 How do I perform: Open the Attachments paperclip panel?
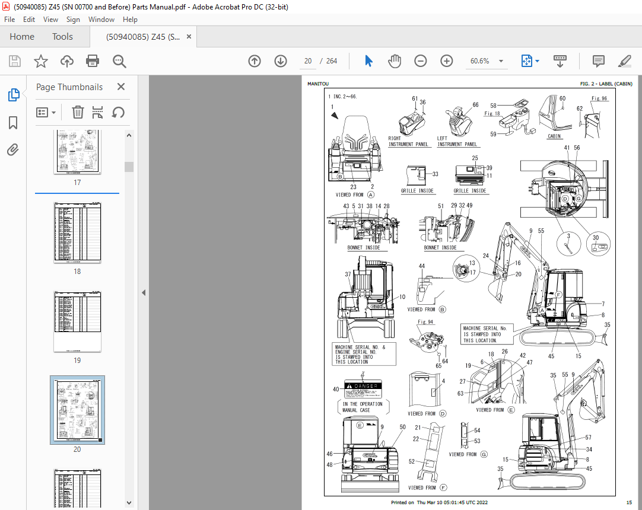point(13,150)
